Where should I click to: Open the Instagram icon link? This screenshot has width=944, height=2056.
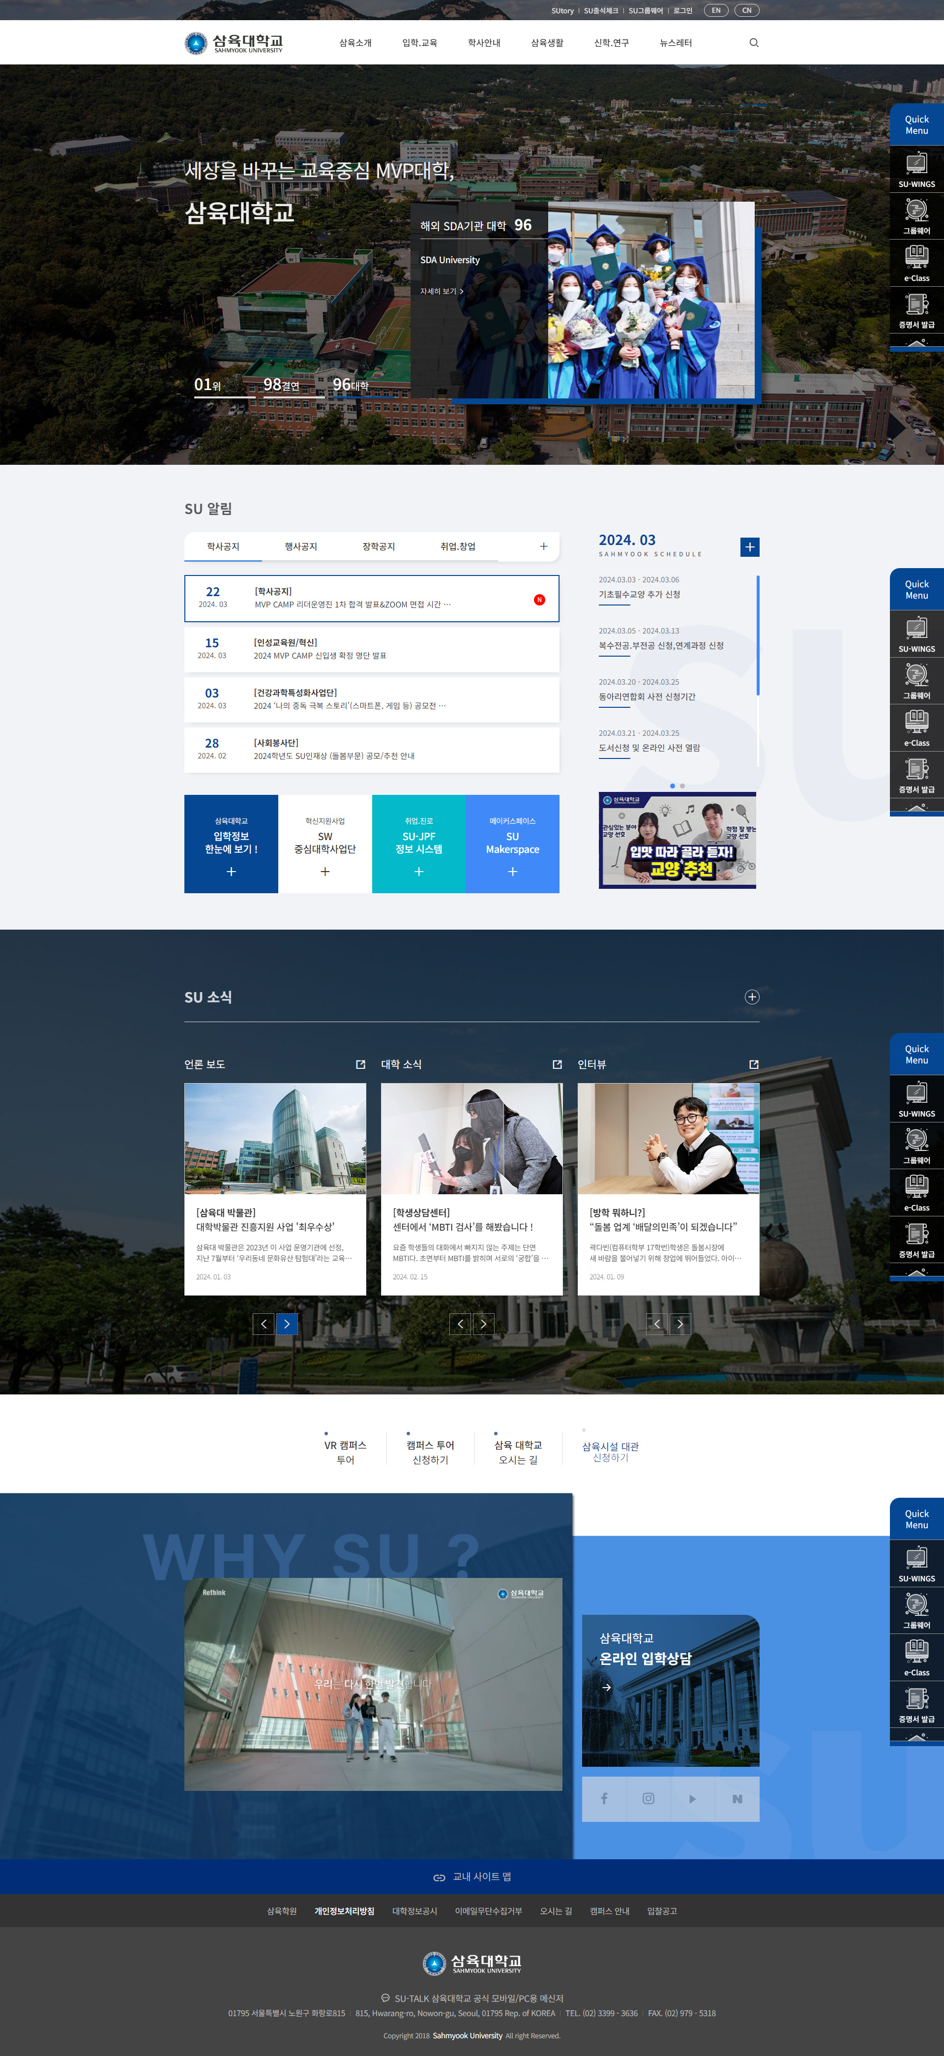click(x=648, y=1798)
